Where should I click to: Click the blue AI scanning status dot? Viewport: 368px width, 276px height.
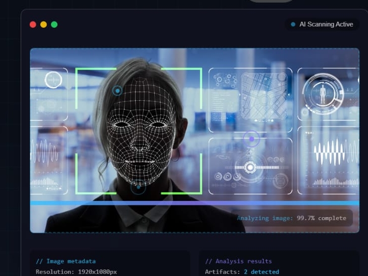point(293,24)
